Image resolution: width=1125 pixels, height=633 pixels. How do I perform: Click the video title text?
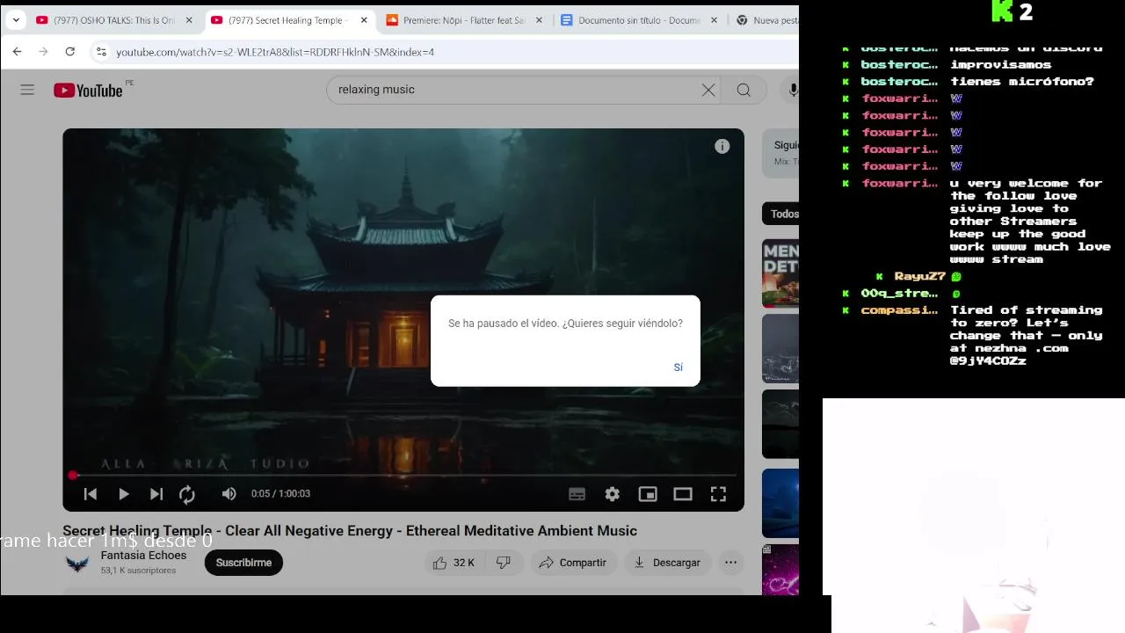[x=350, y=531]
